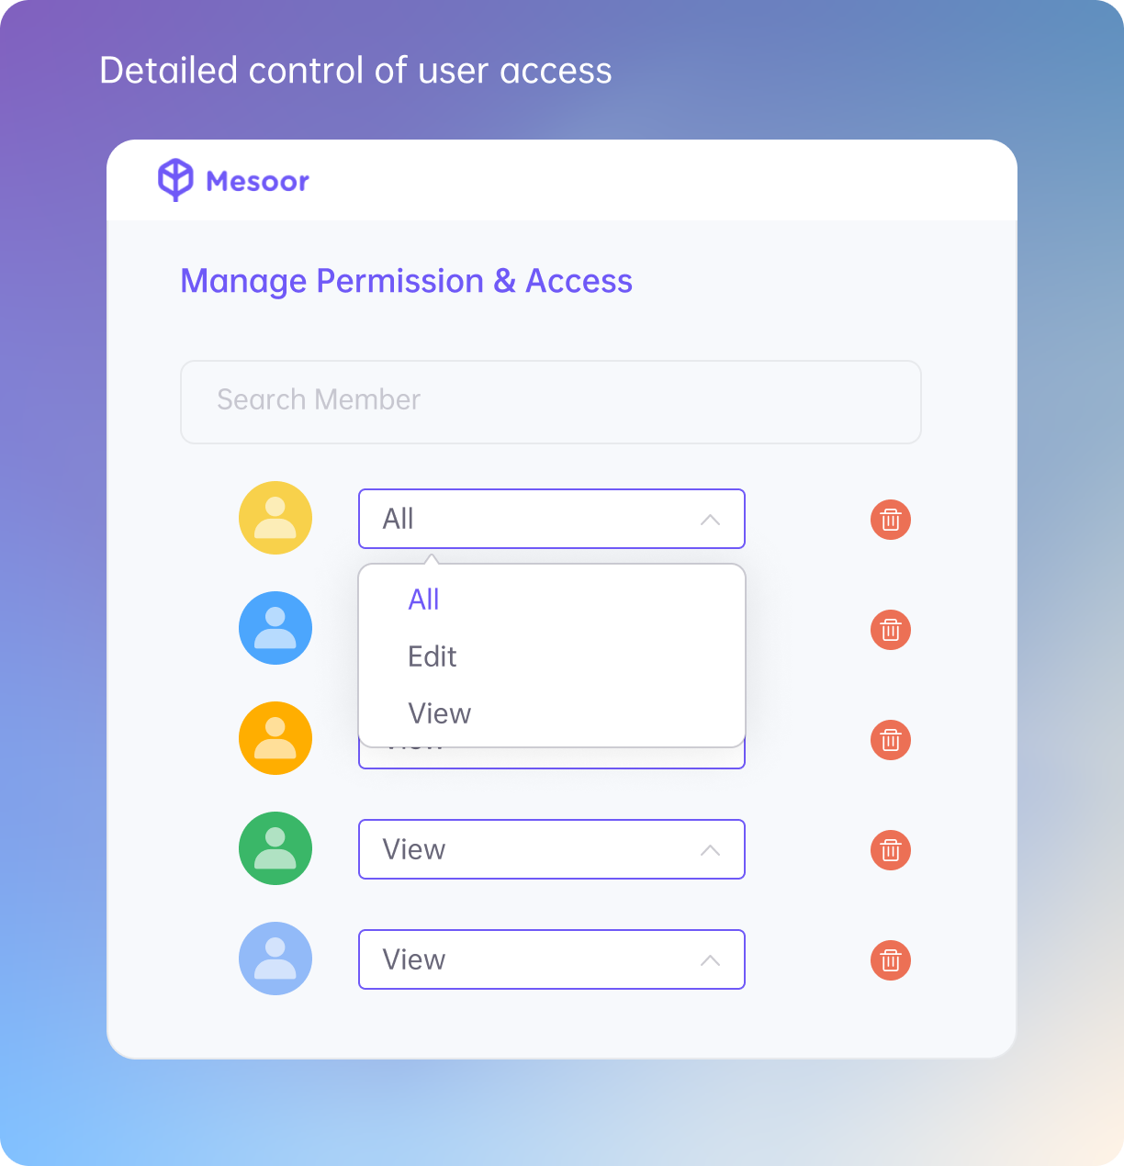Viewport: 1124px width, 1166px height.
Task: Delete the light-blue avatar member
Action: click(x=891, y=960)
